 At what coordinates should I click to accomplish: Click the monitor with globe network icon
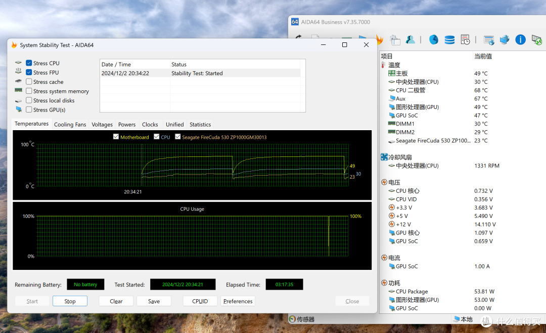pyautogui.click(x=505, y=40)
